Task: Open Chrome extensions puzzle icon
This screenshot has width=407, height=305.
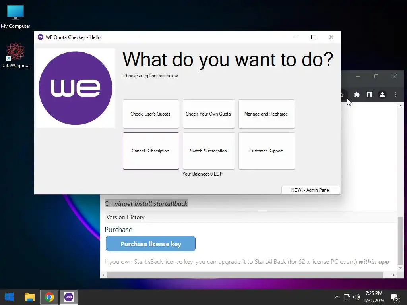Action: [357, 95]
